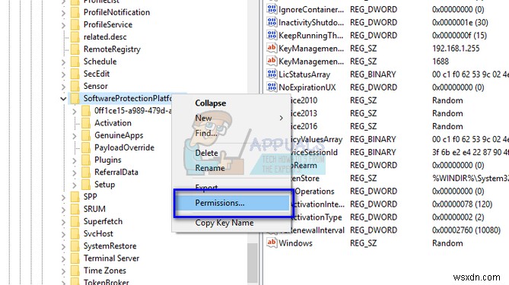Click the GenuineApps folder icon
This screenshot has width=509, height=285.
(x=86, y=135)
